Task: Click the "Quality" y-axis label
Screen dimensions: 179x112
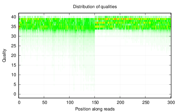Action: (4, 56)
